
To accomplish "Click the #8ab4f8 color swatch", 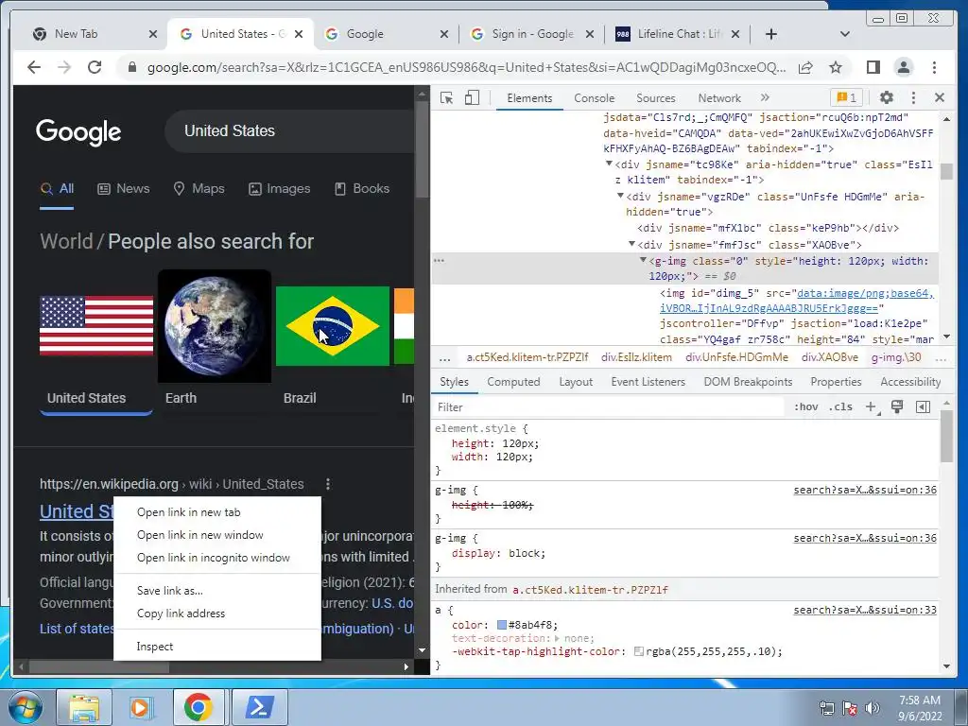I will coord(502,625).
